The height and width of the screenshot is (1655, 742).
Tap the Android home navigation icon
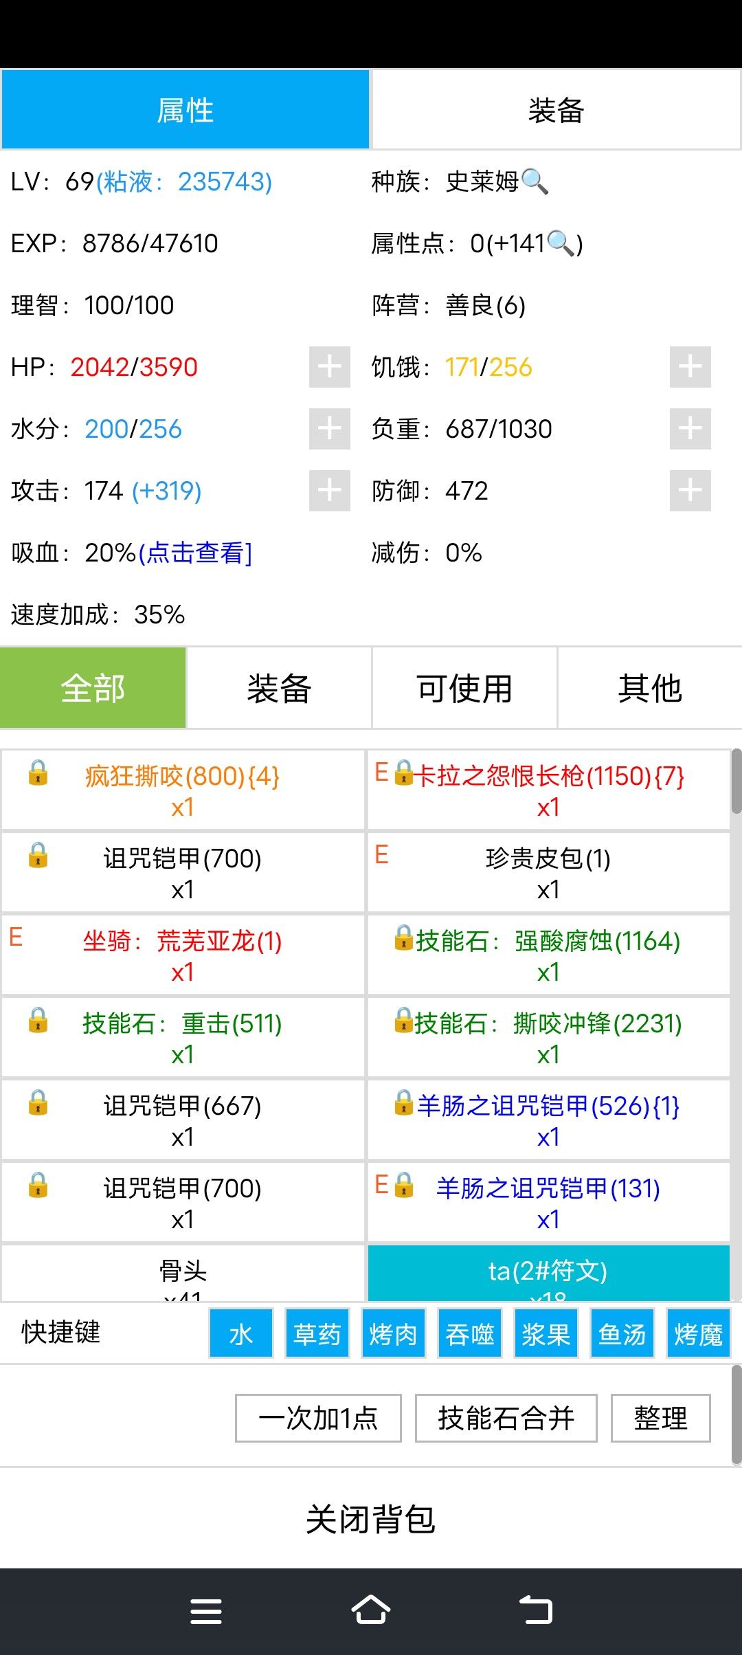pos(371,1610)
